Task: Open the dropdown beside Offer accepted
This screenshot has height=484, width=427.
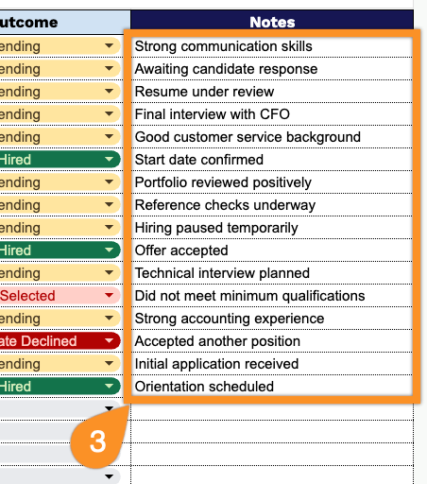Action: point(109,251)
